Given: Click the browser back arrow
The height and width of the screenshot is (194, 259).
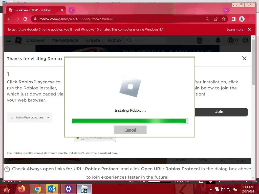Looking at the screenshot, I should coord(9,19).
